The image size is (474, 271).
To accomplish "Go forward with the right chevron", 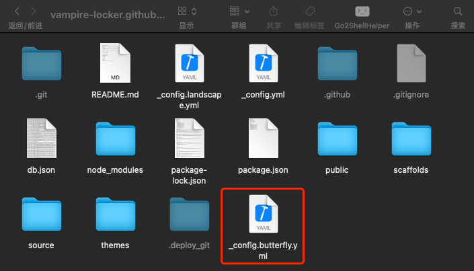I will tap(34, 11).
